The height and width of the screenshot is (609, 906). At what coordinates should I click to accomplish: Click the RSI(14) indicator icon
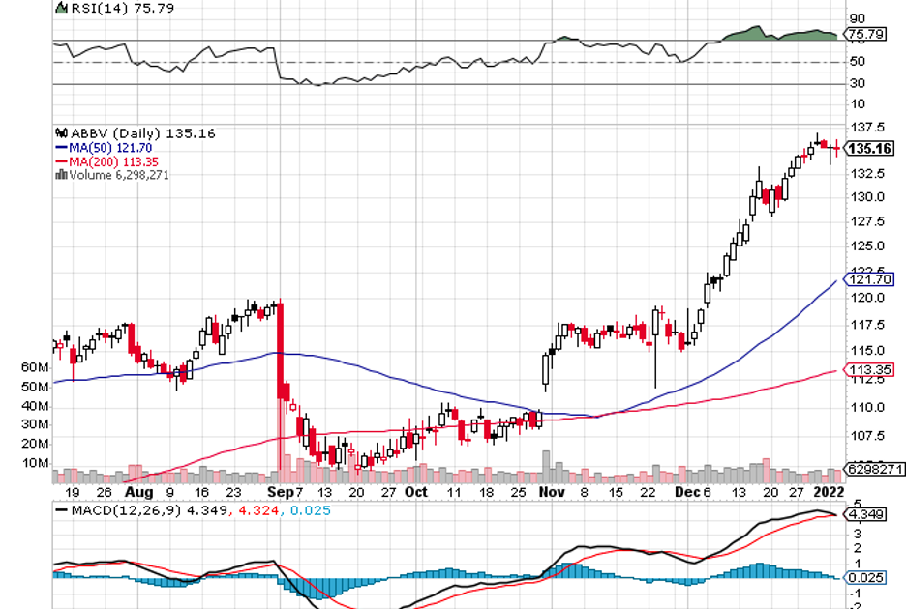63,8
